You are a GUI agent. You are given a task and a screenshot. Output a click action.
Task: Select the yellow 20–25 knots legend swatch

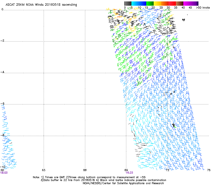(157, 3)
